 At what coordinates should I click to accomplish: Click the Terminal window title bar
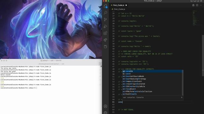click(x=51, y=60)
